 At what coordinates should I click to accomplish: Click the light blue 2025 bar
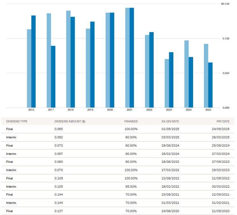point(206,75)
